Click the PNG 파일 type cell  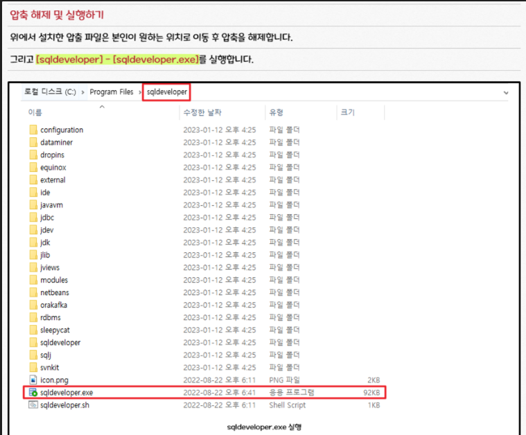(284, 380)
